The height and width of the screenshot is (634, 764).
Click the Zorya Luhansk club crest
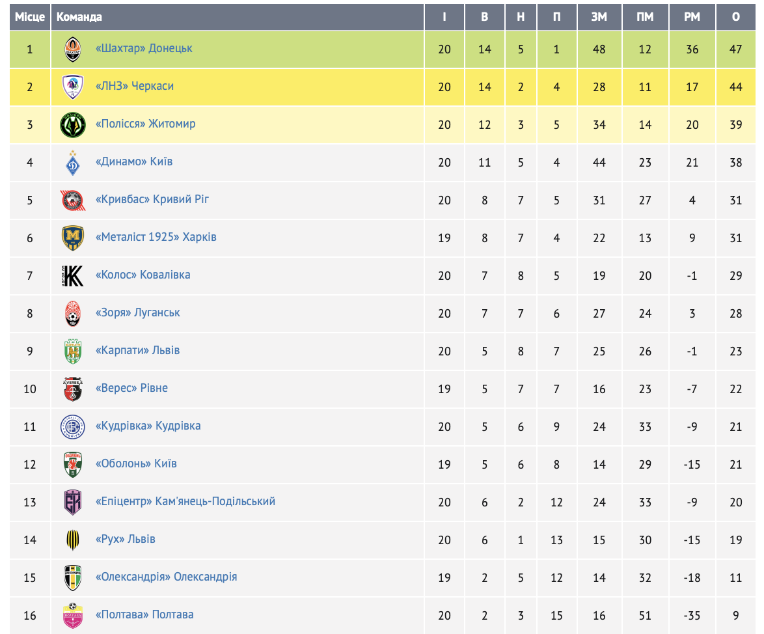click(x=73, y=314)
